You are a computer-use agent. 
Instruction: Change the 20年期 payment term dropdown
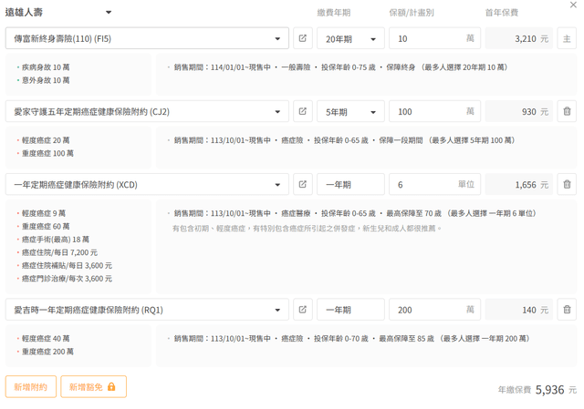[350, 39]
